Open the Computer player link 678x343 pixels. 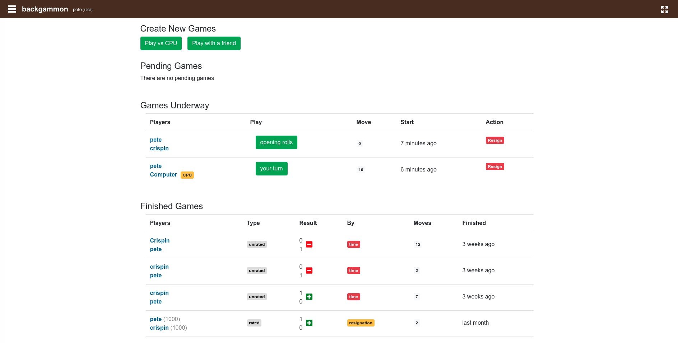pos(163,175)
